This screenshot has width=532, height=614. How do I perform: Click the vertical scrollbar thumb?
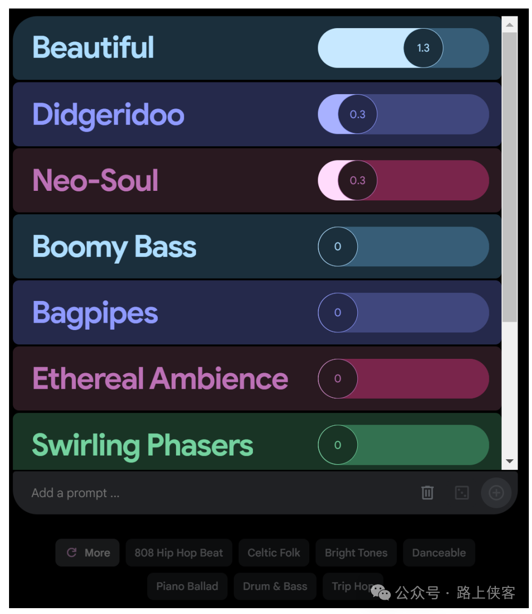(x=510, y=175)
